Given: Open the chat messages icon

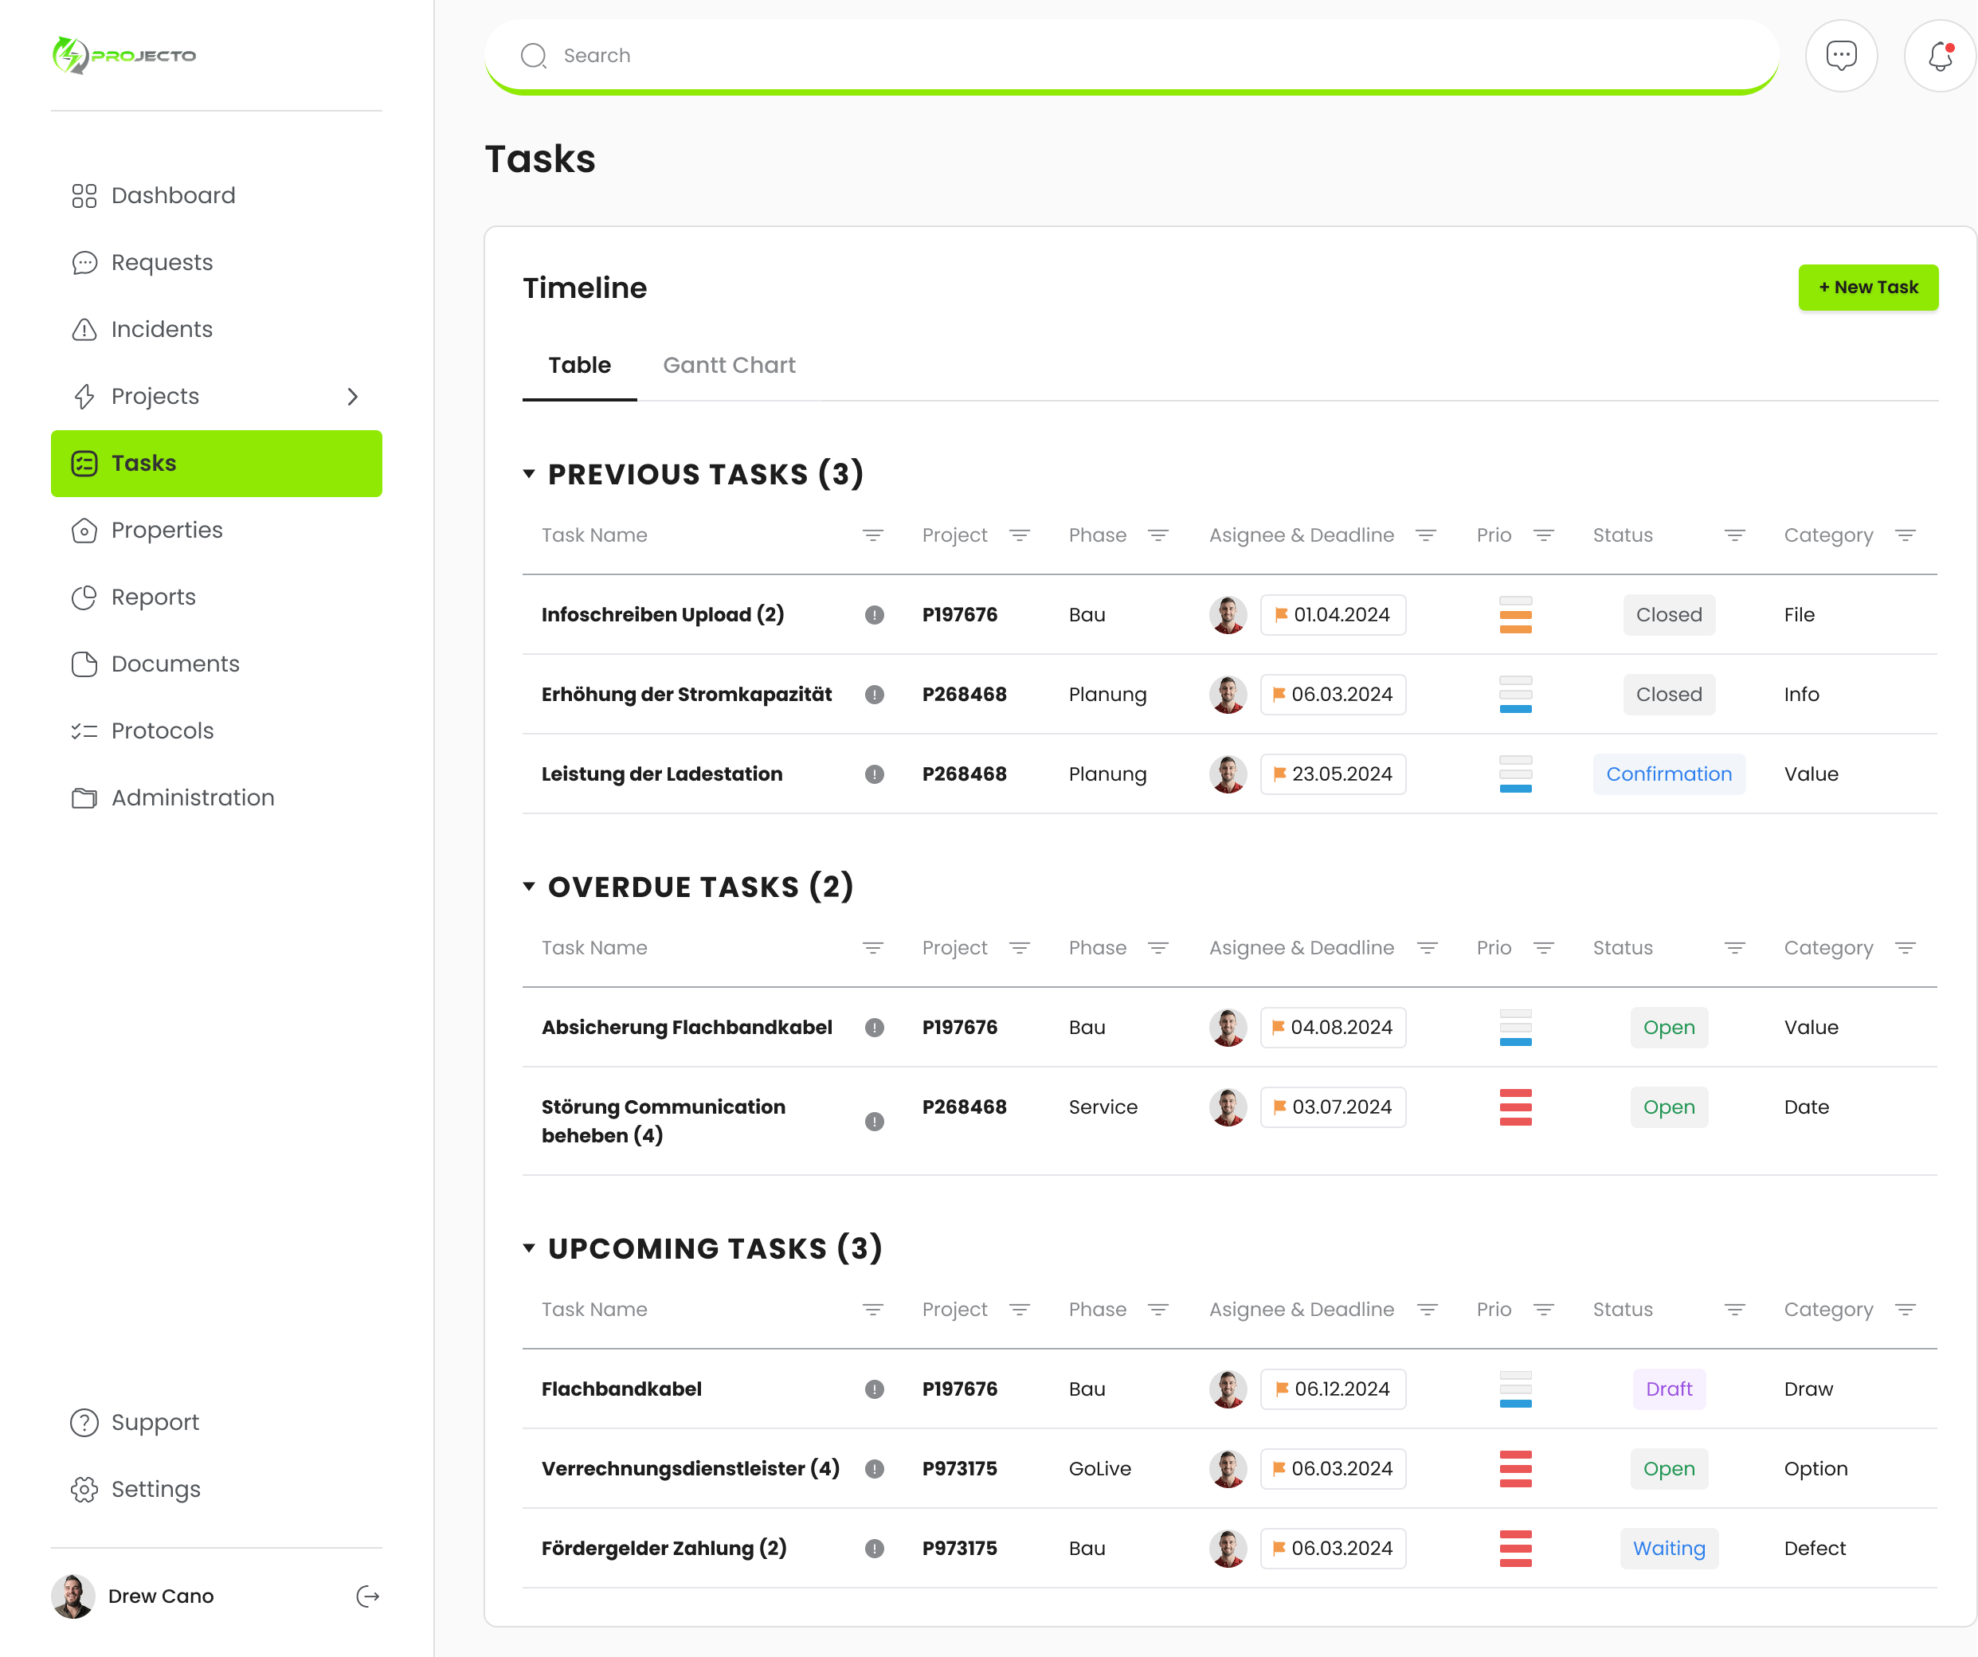Looking at the screenshot, I should click(1842, 56).
